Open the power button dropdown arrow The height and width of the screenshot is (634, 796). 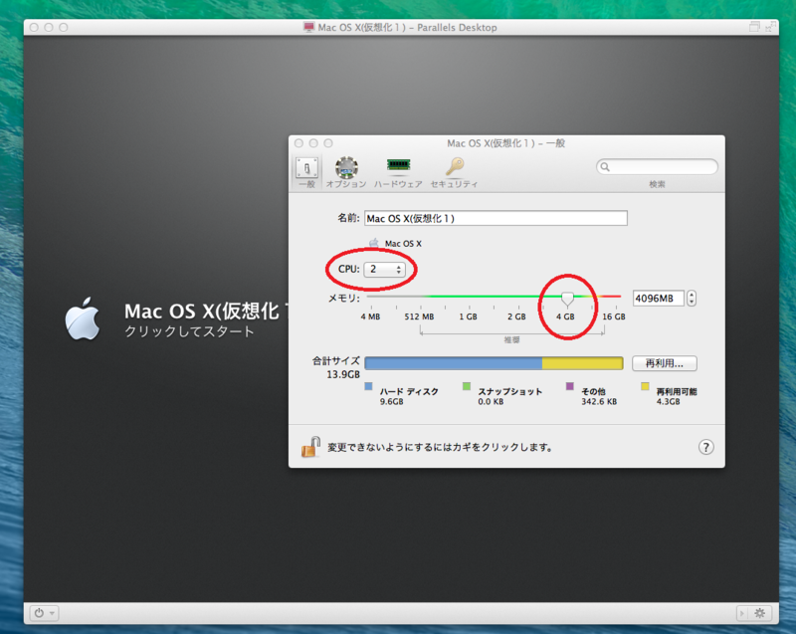54,613
